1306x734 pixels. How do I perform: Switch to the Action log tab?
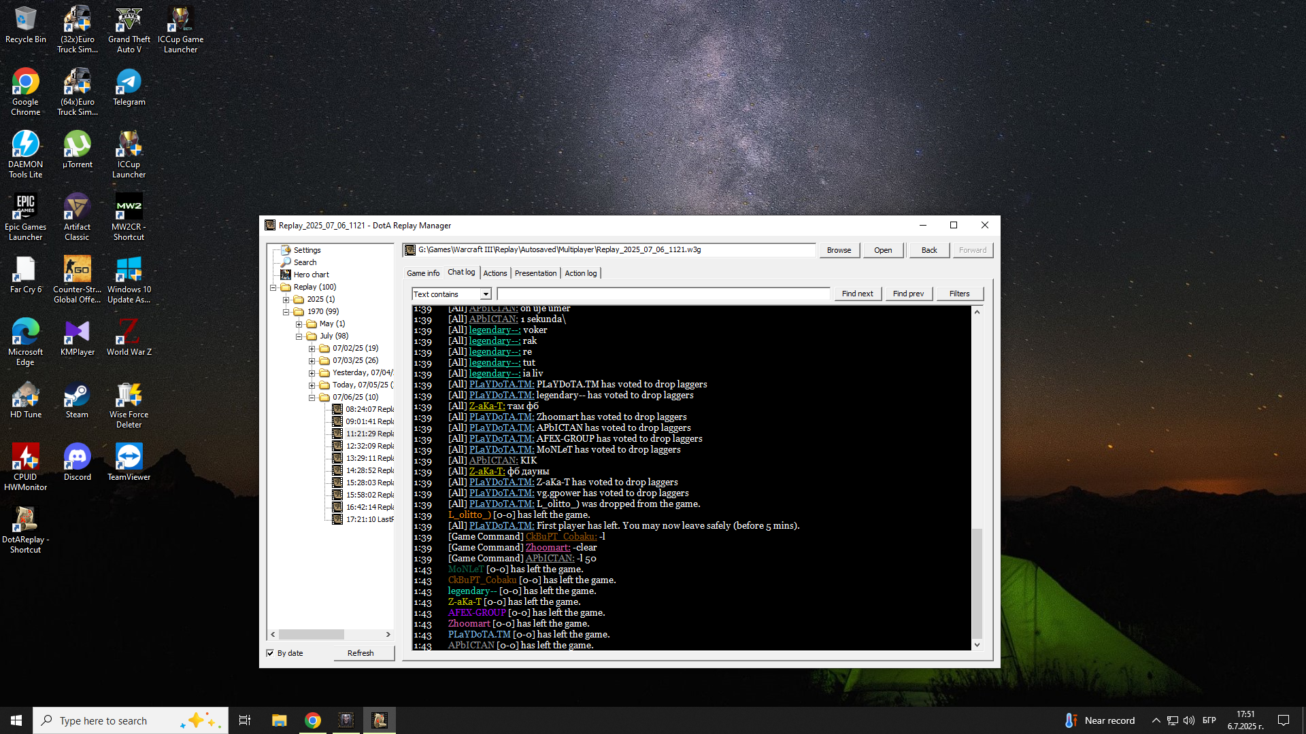(581, 273)
